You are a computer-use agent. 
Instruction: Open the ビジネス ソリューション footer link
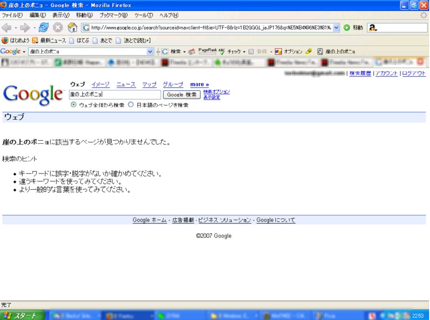(224, 220)
